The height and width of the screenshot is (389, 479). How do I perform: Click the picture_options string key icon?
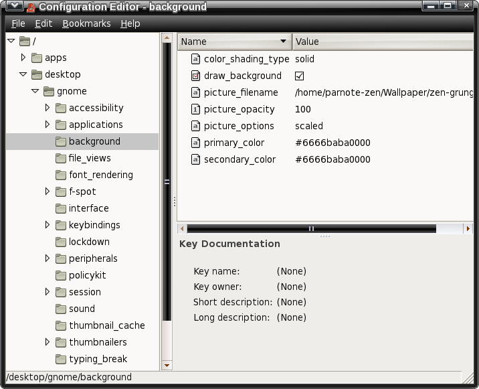pos(195,126)
